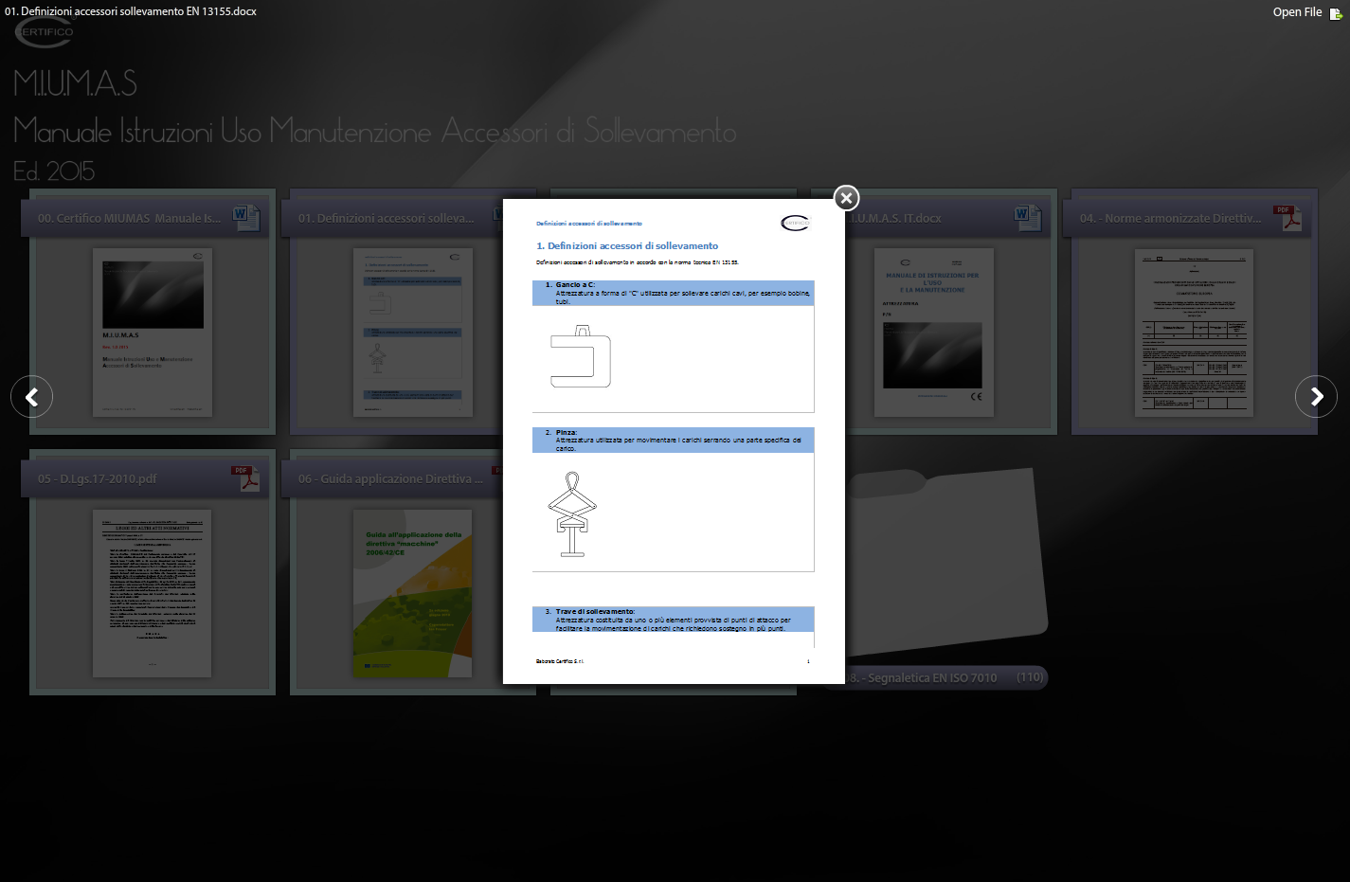This screenshot has width=1350, height=882.
Task: Select the 06 - Guida applicazione Direttiva title
Action: coord(390,478)
